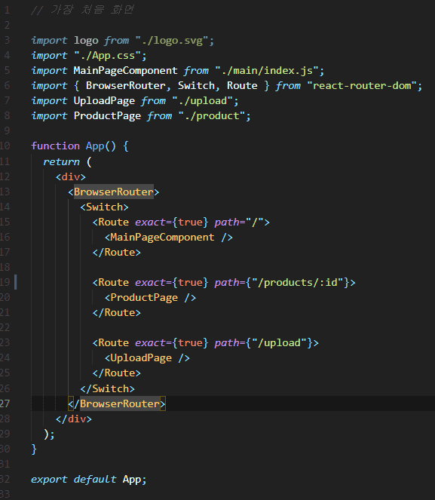Click the closing Switch tag
This screenshot has height=500, width=435.
(107, 388)
